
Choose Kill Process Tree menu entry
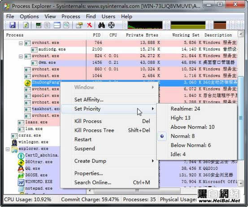(109, 130)
